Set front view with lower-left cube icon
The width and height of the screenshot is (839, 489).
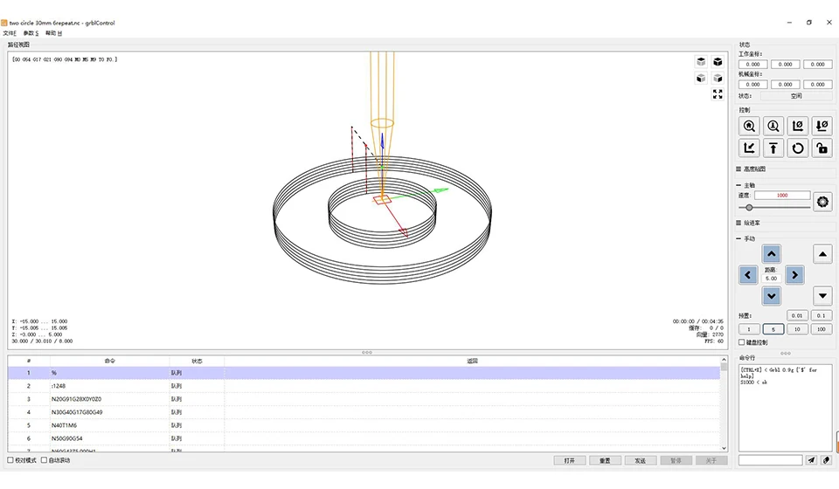click(x=701, y=78)
